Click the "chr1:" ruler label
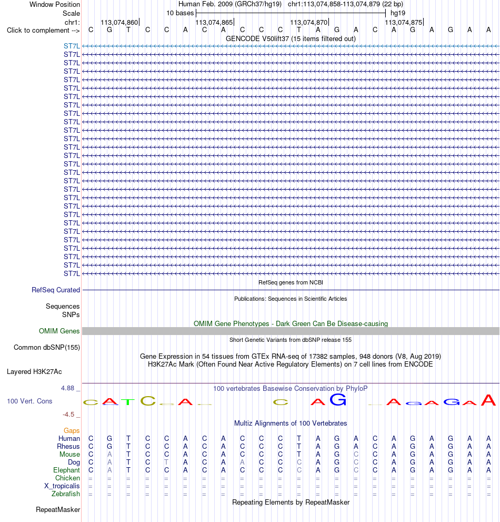This screenshot has height=522, width=500. point(72,22)
